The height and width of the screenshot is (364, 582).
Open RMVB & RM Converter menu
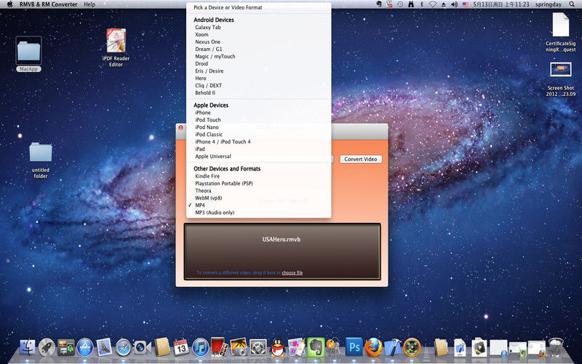(x=48, y=4)
